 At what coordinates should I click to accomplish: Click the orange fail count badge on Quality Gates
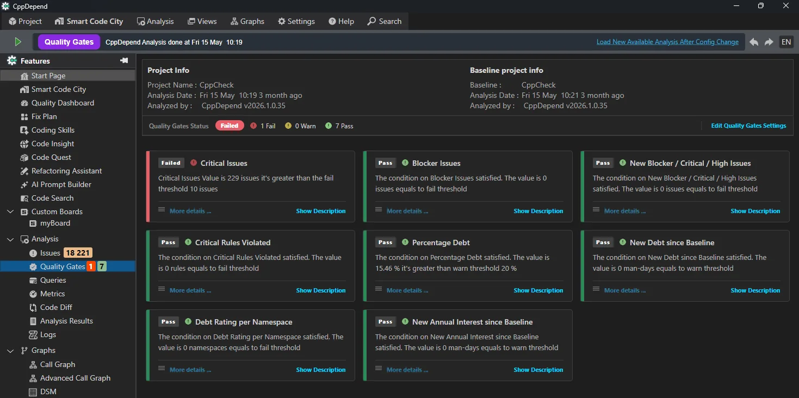pyautogui.click(x=91, y=266)
